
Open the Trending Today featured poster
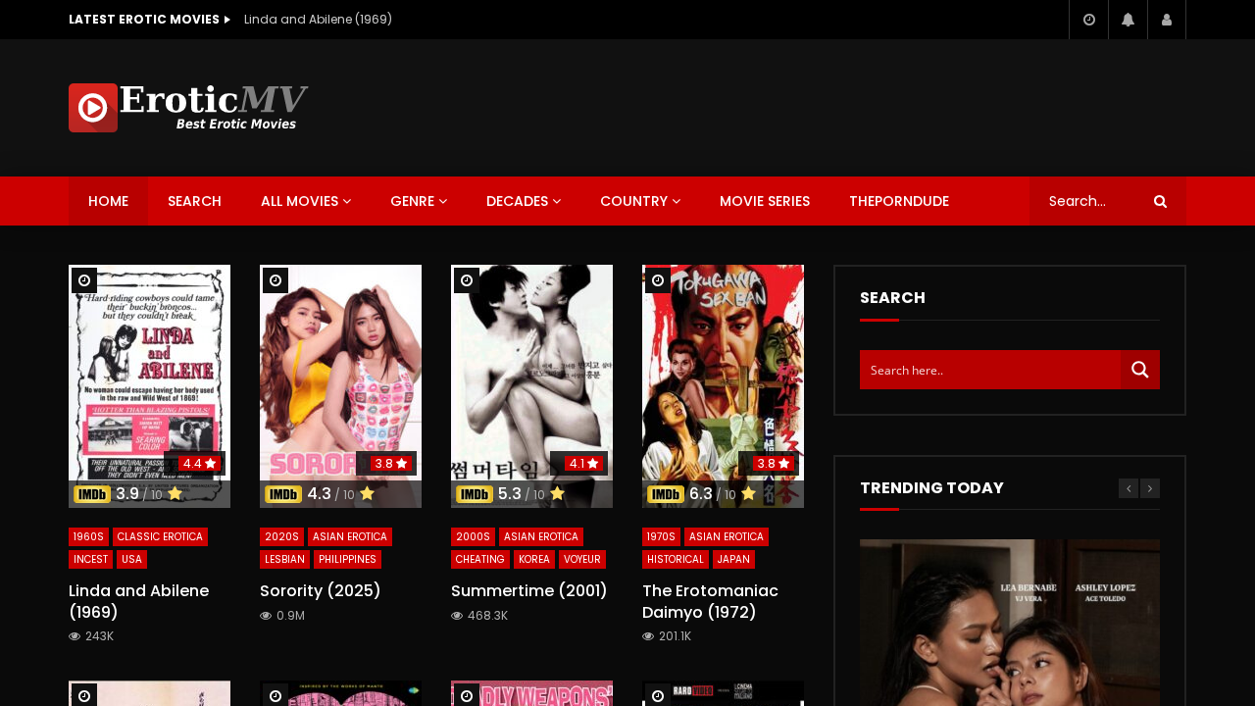click(x=1010, y=623)
